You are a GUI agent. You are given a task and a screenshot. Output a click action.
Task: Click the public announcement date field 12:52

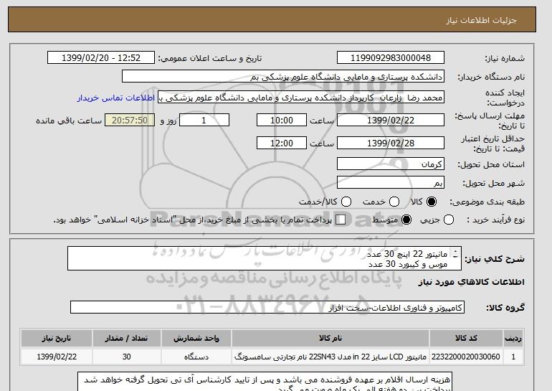(x=101, y=58)
